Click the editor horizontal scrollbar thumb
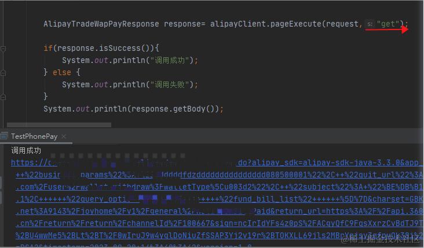This screenshot has width=424, height=248. tap(59, 125)
